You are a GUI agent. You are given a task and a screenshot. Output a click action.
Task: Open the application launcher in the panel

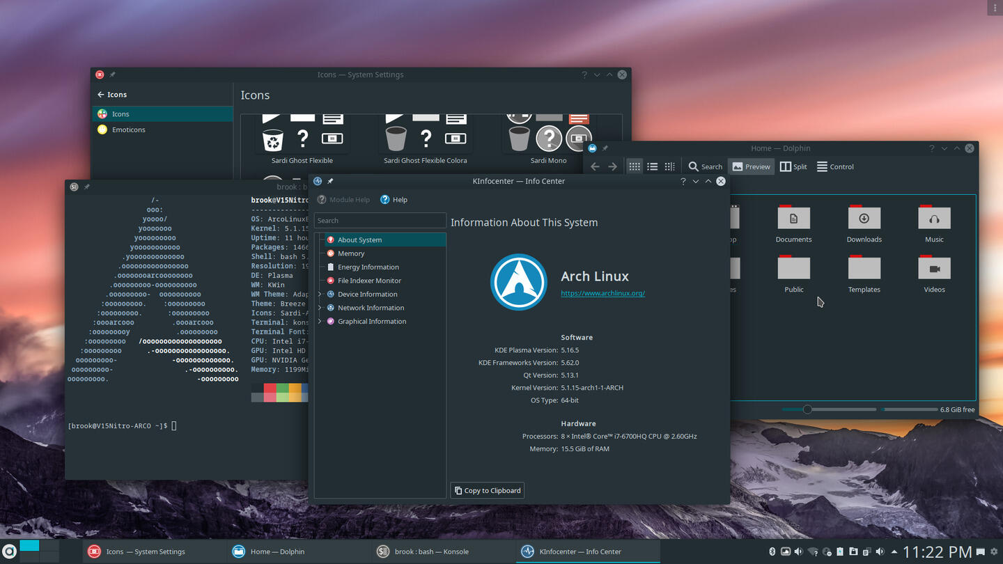coord(10,551)
